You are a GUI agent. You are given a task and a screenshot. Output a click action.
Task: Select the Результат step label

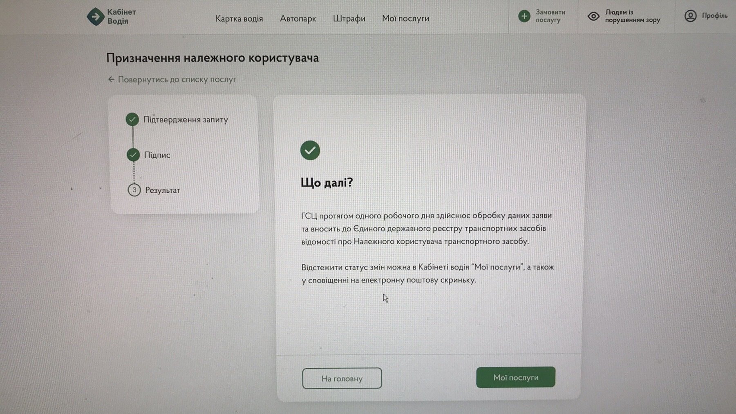tap(163, 190)
